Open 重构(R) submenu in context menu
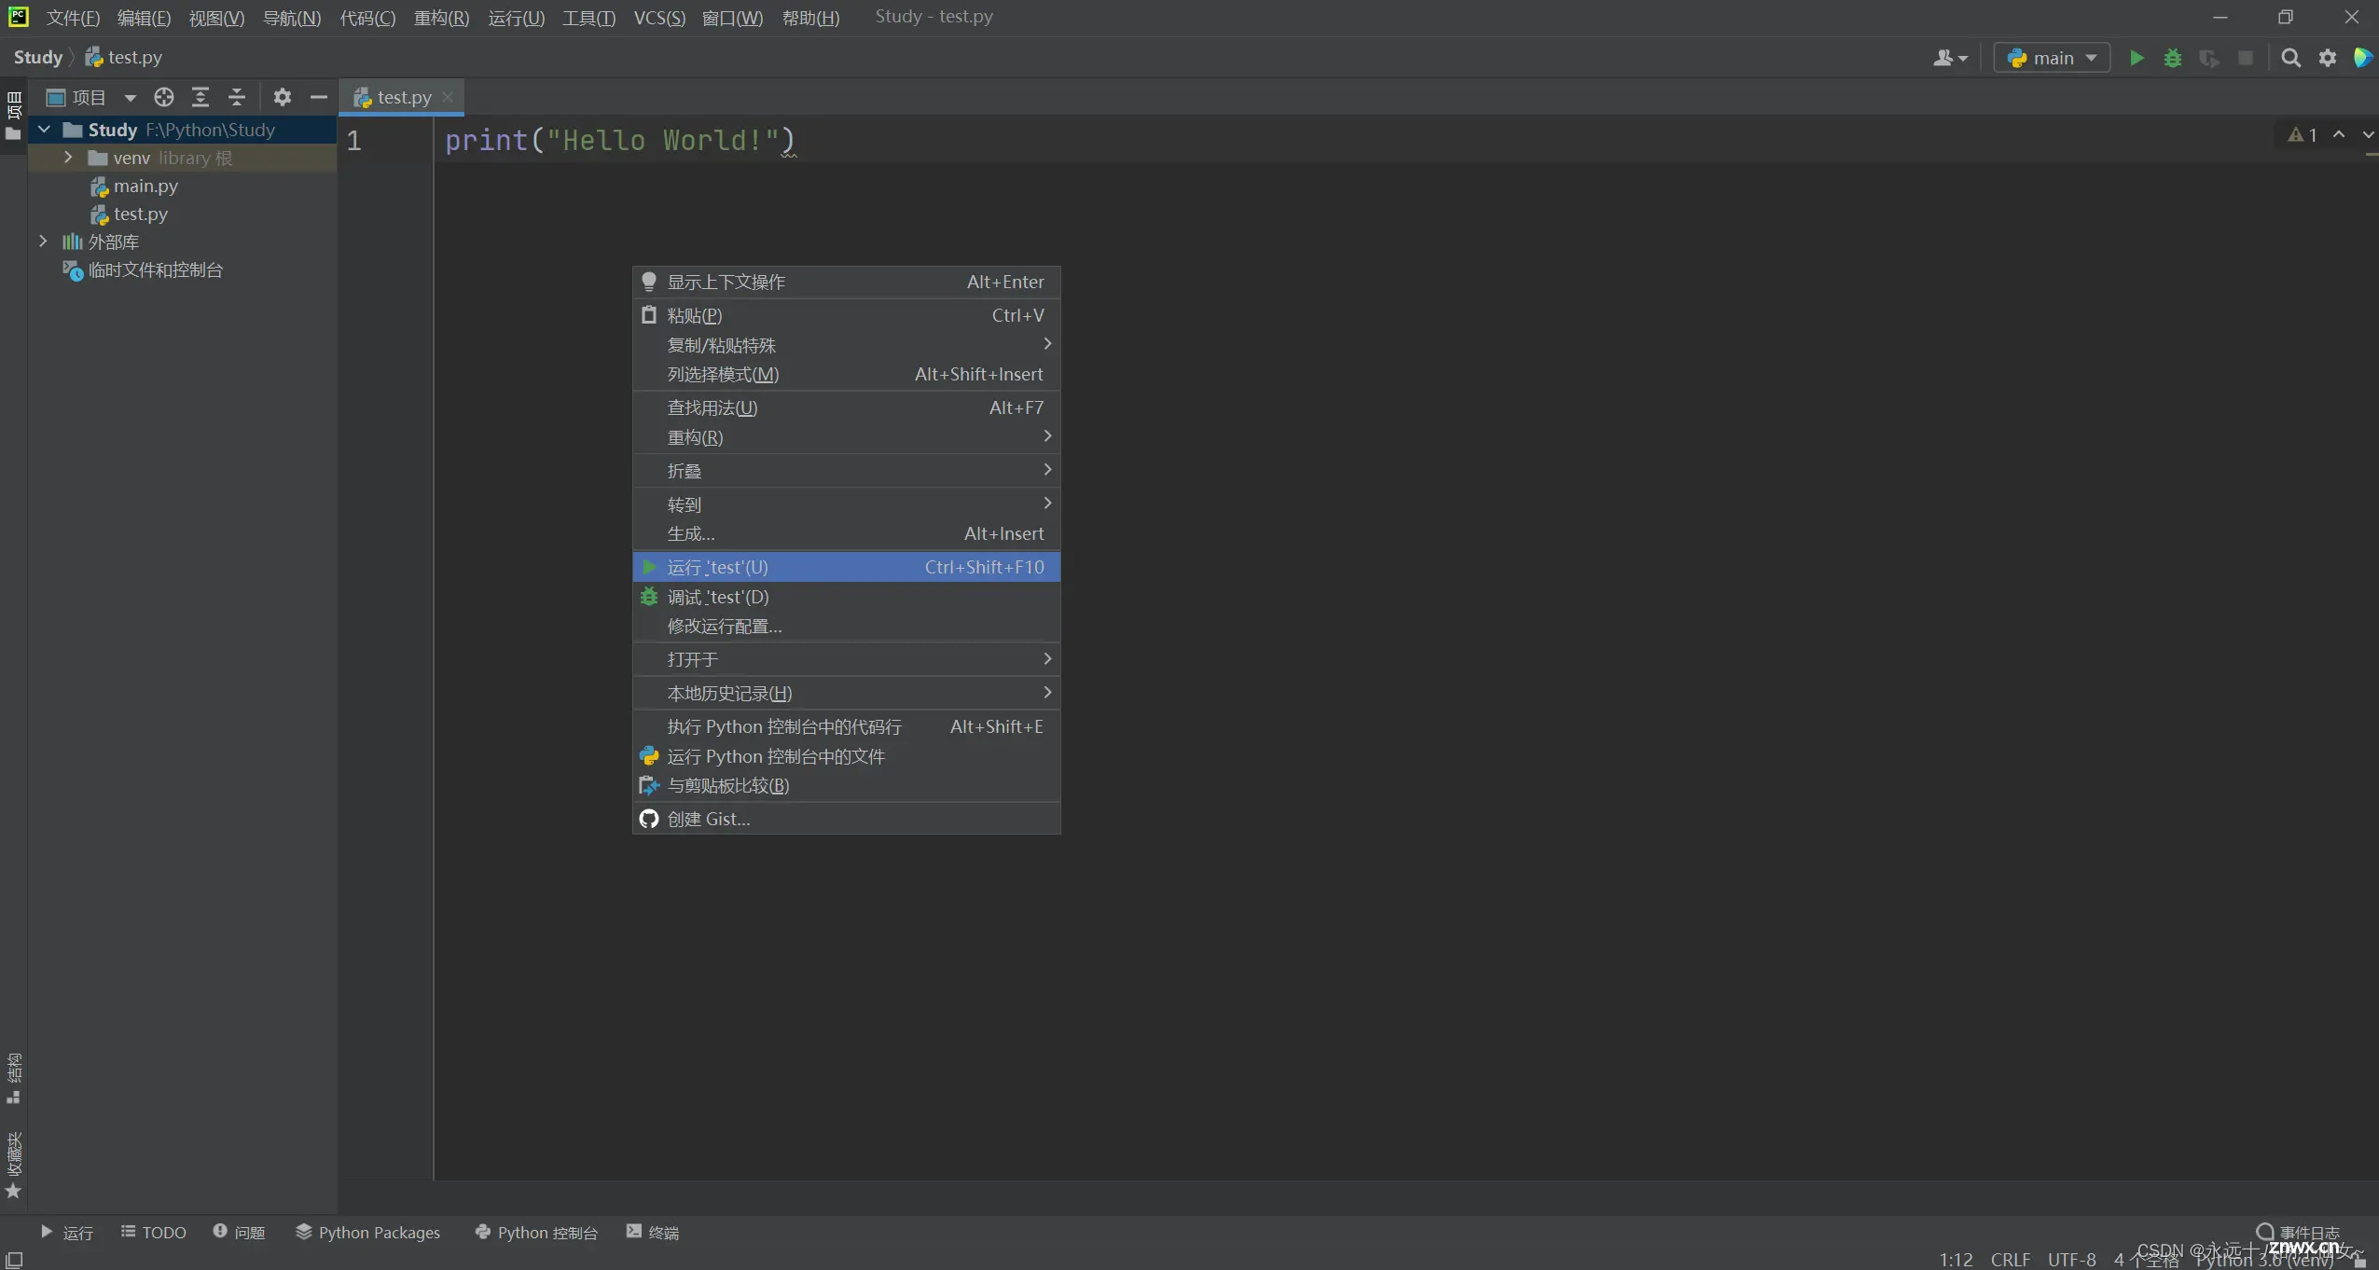 tap(846, 437)
